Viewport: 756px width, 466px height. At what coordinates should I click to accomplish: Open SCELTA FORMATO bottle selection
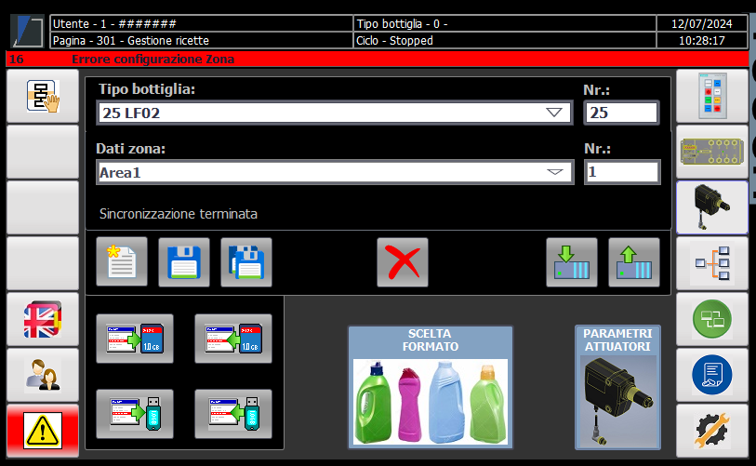(430, 387)
